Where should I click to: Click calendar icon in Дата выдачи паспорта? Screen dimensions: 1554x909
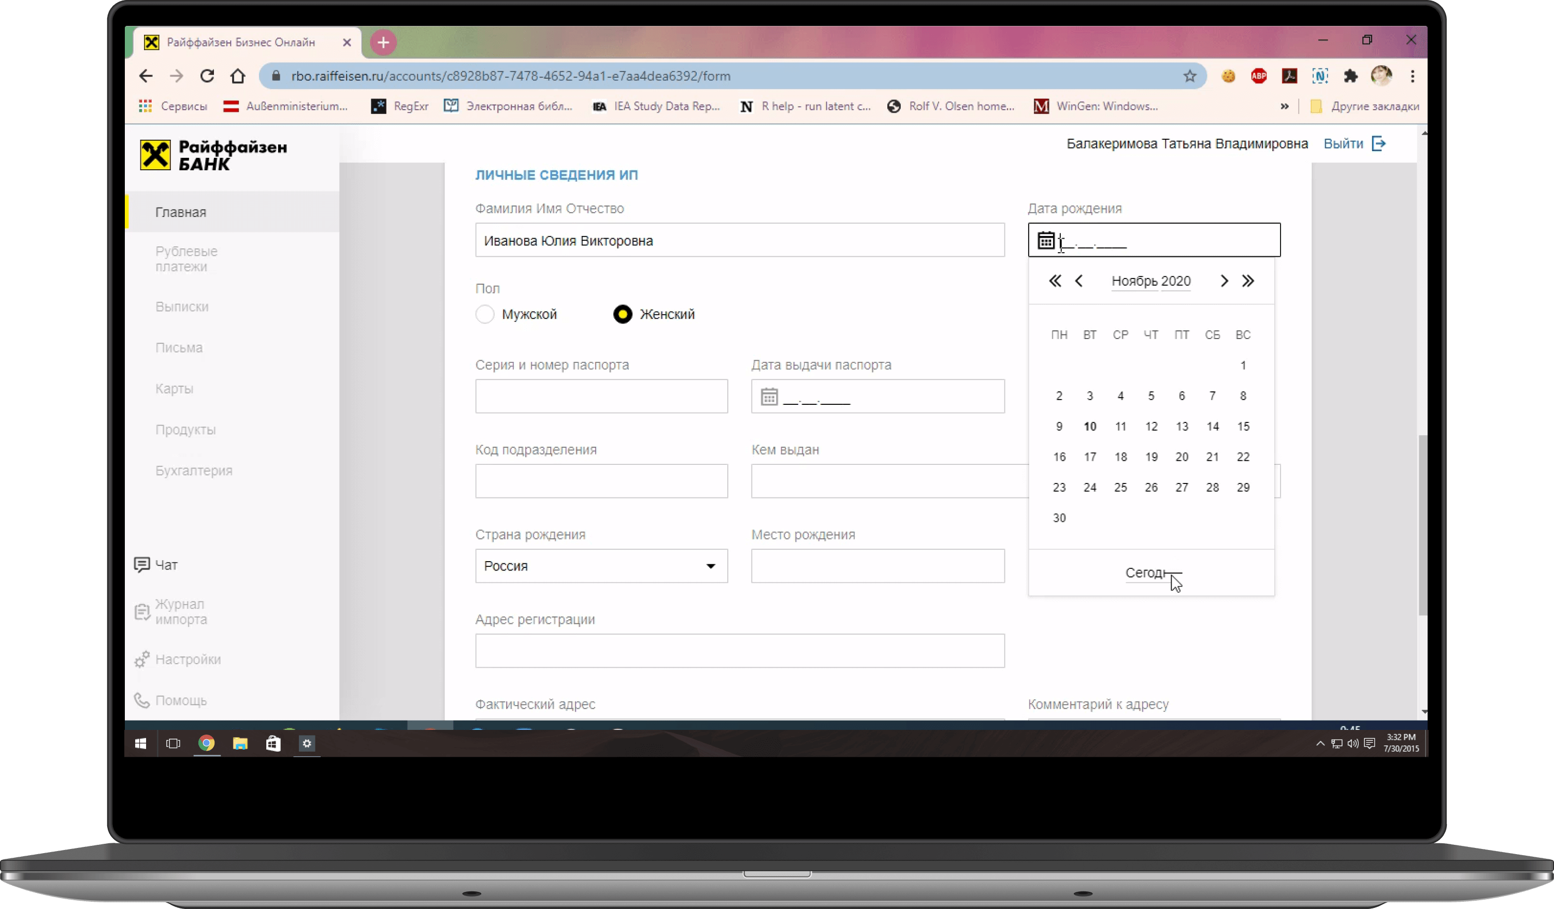769,397
